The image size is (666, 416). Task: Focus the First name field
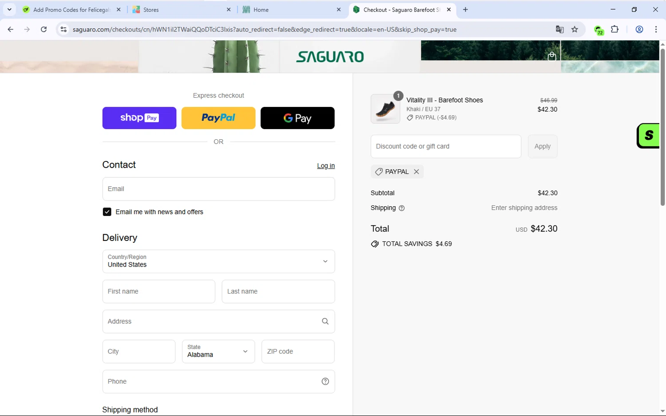159,291
